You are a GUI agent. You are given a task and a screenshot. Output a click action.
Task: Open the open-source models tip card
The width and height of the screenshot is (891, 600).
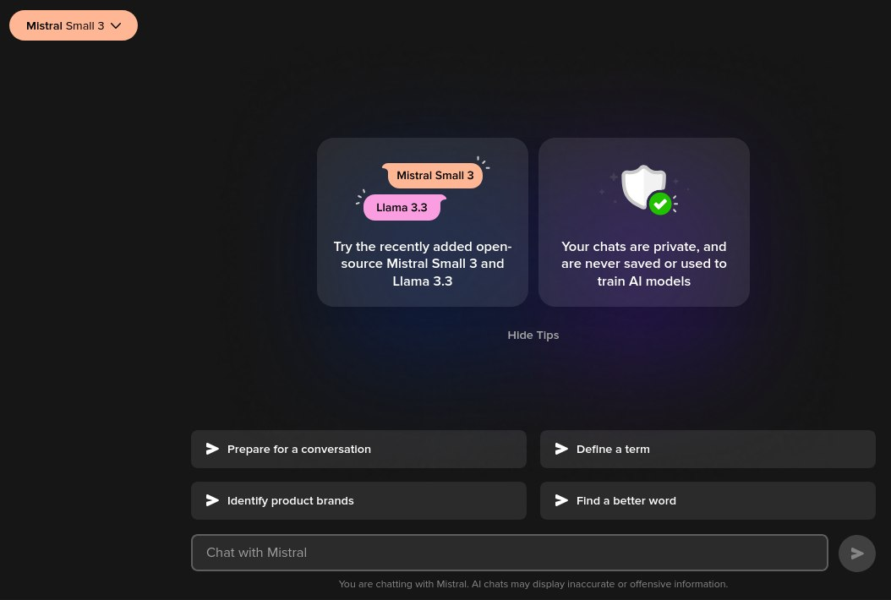(x=422, y=222)
